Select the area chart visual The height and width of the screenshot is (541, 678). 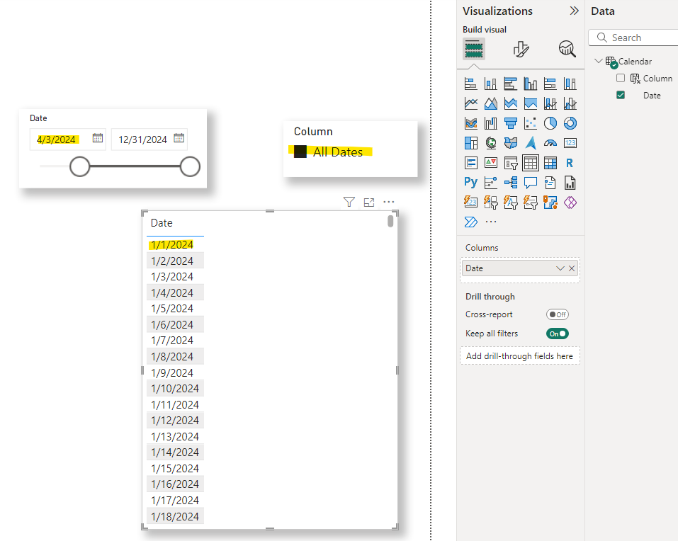pos(490,103)
